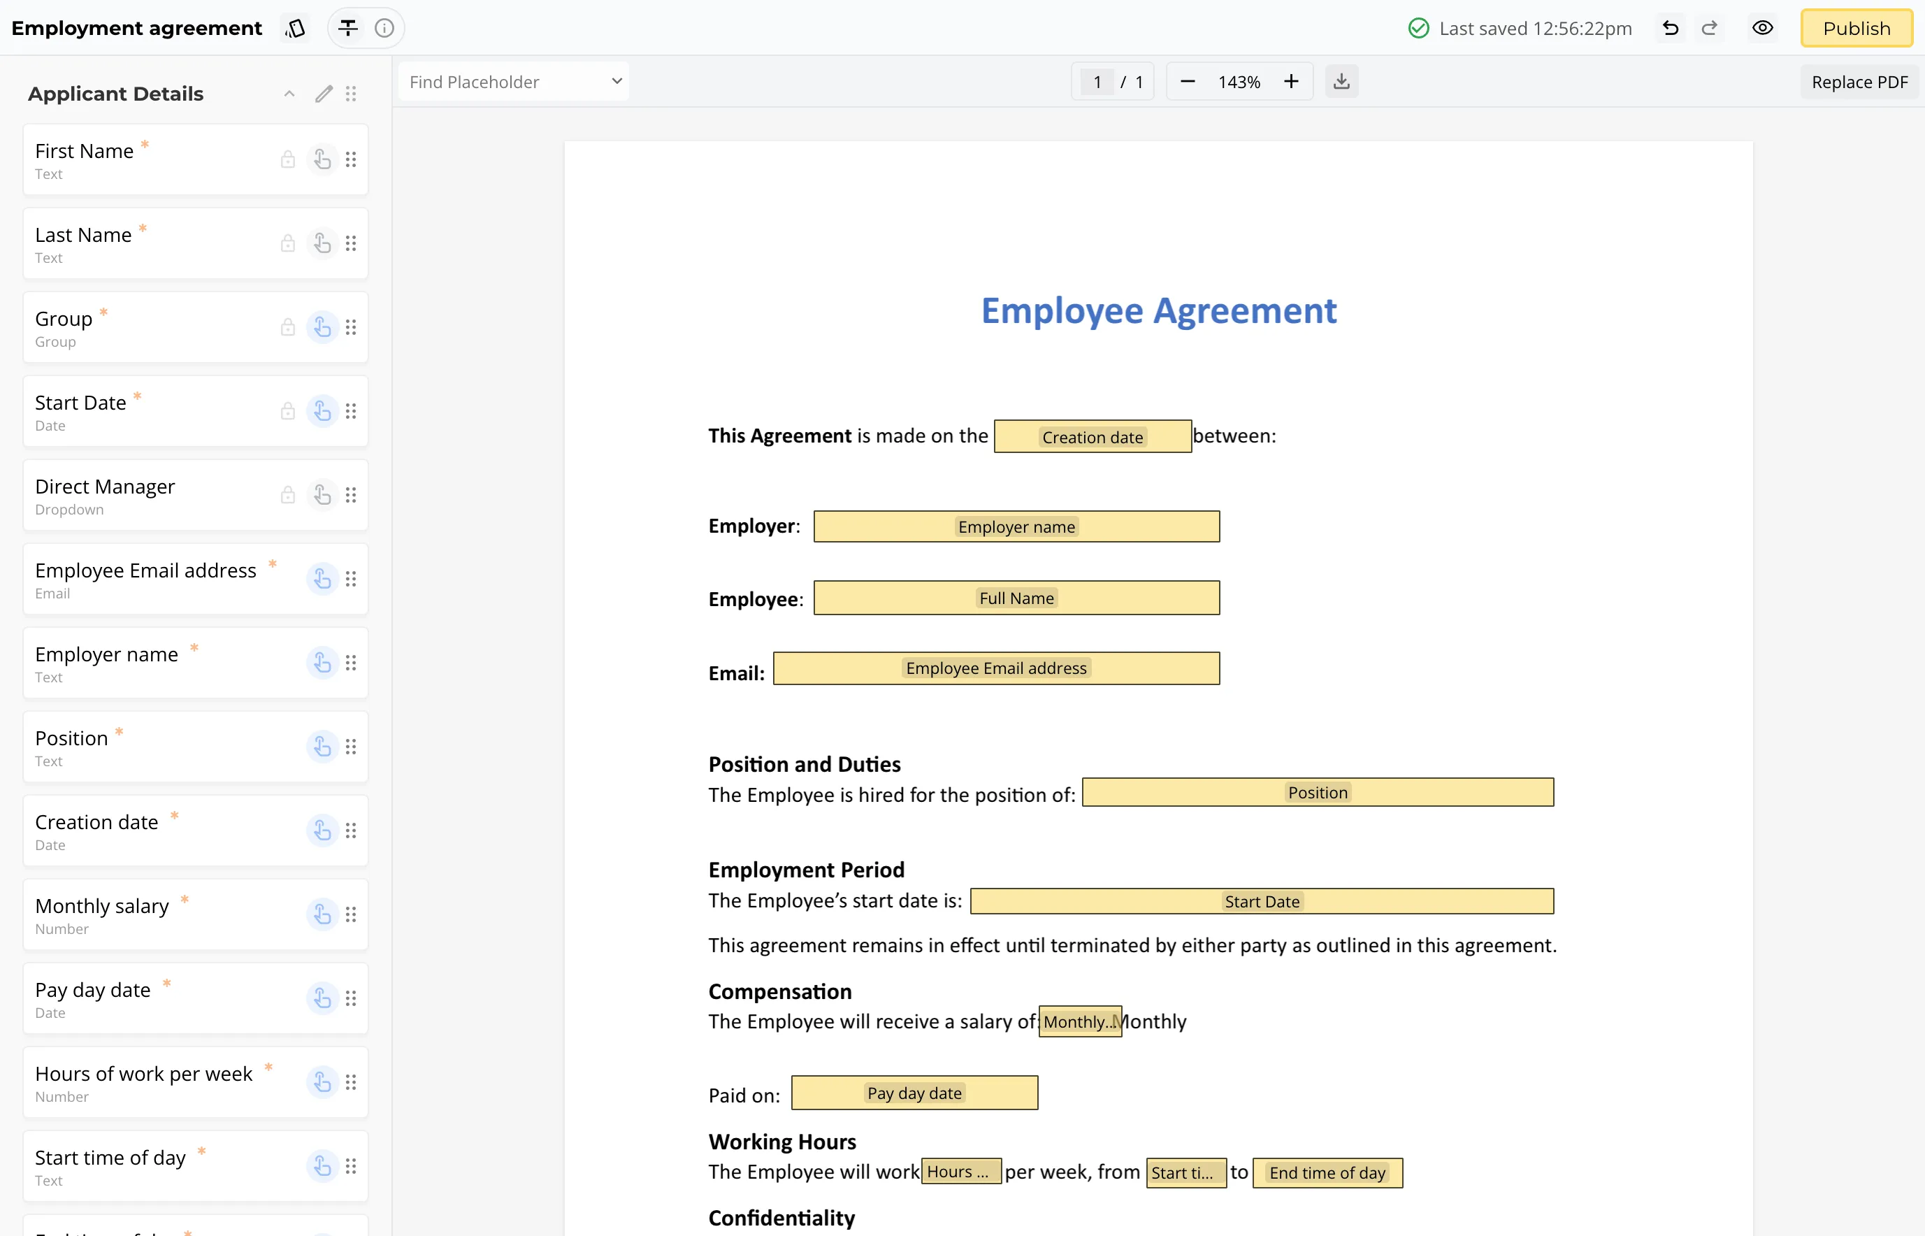Viewport: 1925px width, 1236px height.
Task: Click the drag handle on Monthly salary
Action: 351,914
